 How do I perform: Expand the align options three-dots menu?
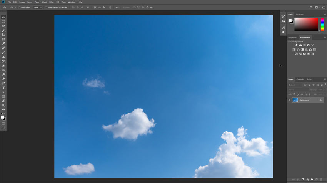pos(117,7)
